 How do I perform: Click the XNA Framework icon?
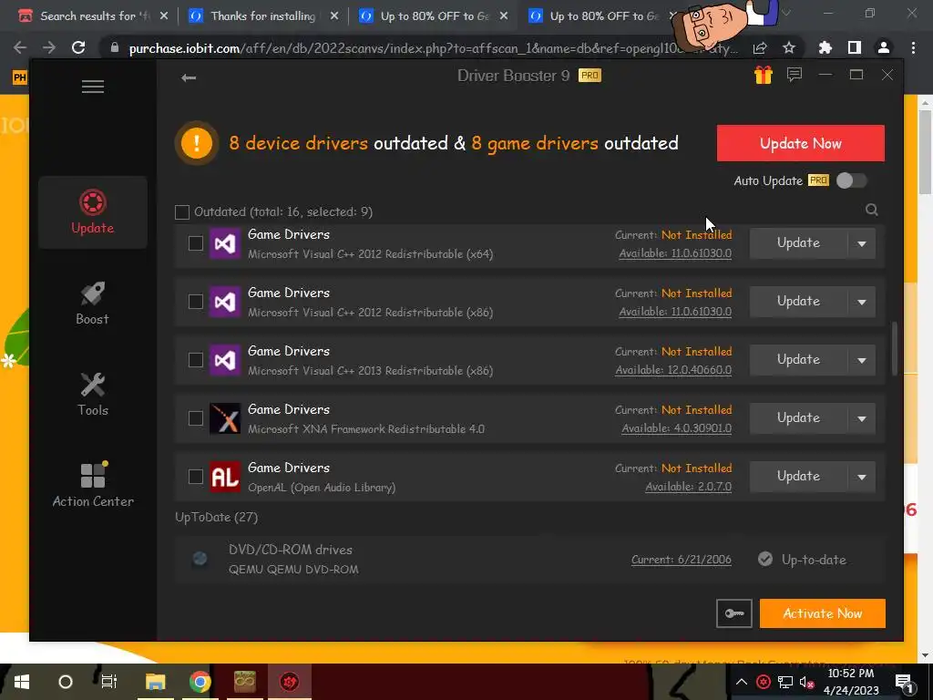pyautogui.click(x=225, y=418)
